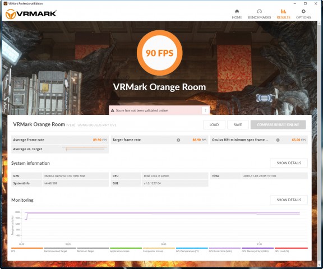Show details for Monitoring
Image resolution: width=323 pixels, height=269 pixels.
pyautogui.click(x=289, y=200)
